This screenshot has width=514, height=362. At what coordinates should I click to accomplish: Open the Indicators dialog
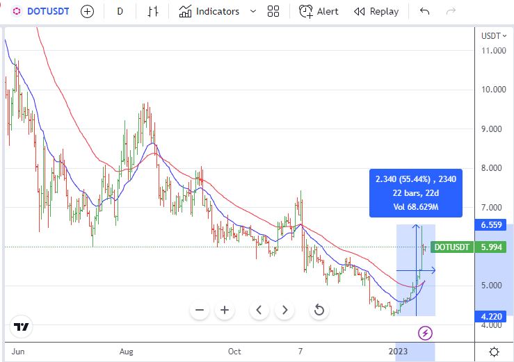[x=209, y=12]
